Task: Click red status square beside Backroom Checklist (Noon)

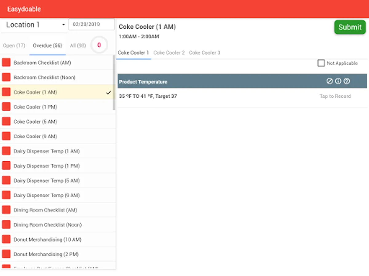Action: pyautogui.click(x=6, y=77)
